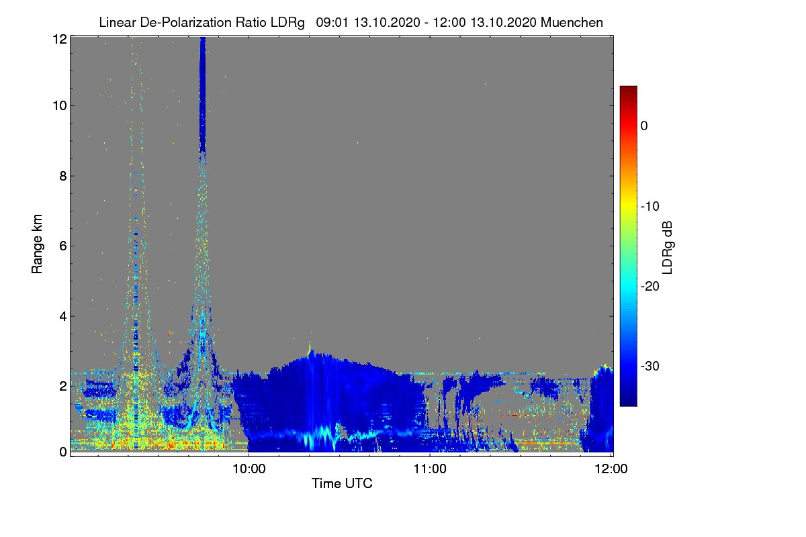The width and height of the screenshot is (806, 537).
Task: Click the colorbar value label -20
Action: pyautogui.click(x=650, y=286)
